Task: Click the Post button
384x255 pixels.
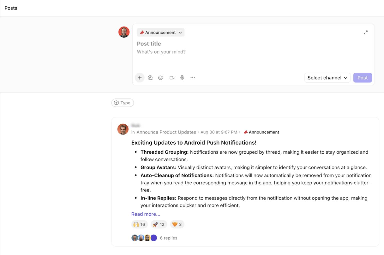Action: (x=362, y=78)
